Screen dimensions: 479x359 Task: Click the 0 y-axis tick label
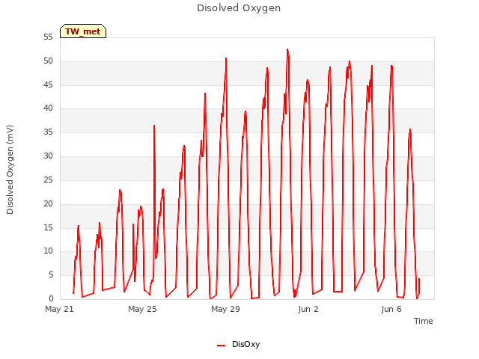tap(51, 299)
